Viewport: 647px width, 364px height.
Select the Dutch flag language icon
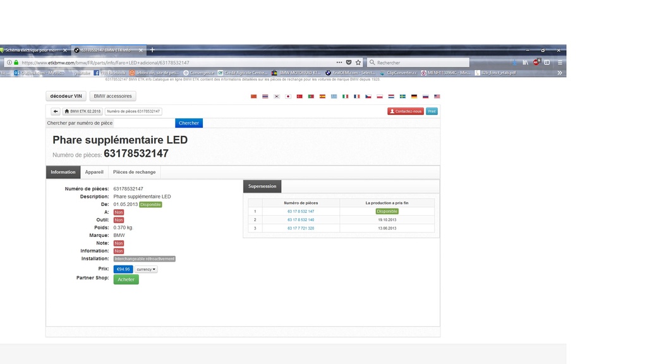(391, 97)
